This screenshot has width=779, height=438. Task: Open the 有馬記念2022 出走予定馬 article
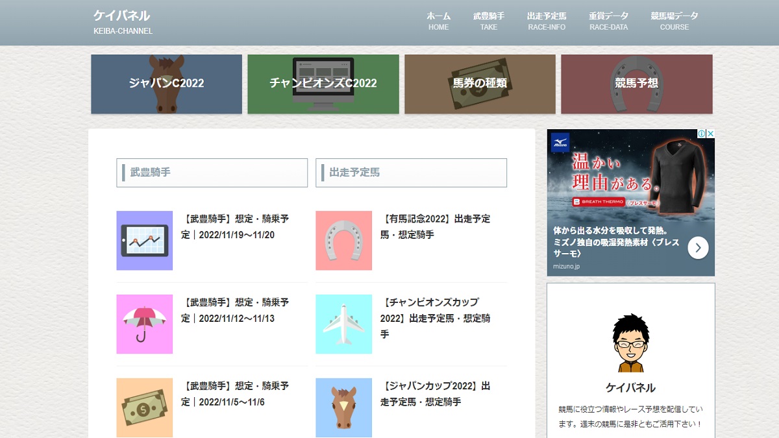[x=436, y=226]
